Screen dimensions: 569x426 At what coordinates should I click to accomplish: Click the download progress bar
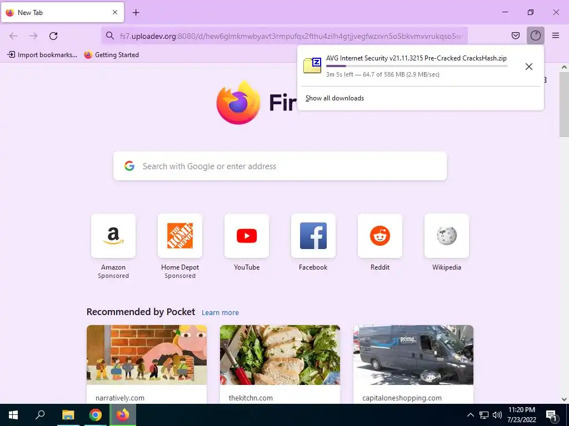(x=417, y=66)
